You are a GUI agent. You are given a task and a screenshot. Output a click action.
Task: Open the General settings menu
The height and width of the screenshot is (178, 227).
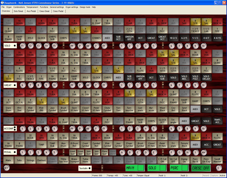coord(57,7)
